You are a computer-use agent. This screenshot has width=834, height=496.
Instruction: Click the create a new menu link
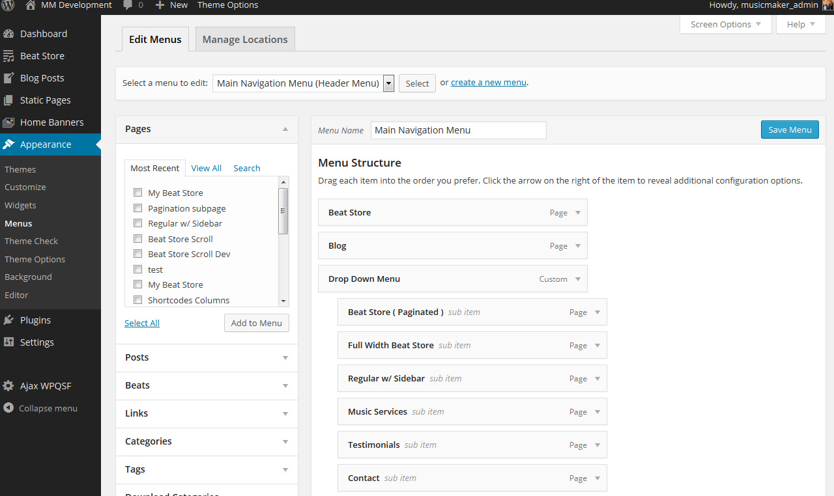(x=488, y=83)
